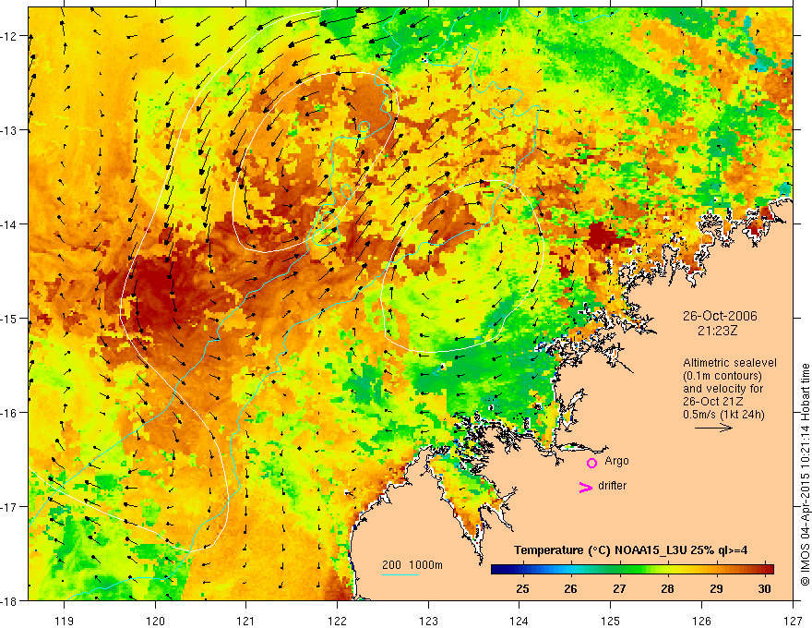Screen dimensions: 812x628
Task: Click the Altimetric sealevel caption
Action: [x=730, y=363]
